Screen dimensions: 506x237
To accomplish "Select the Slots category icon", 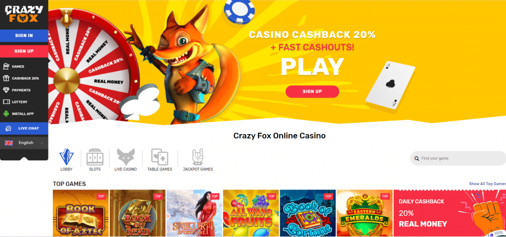I will coord(95,157).
